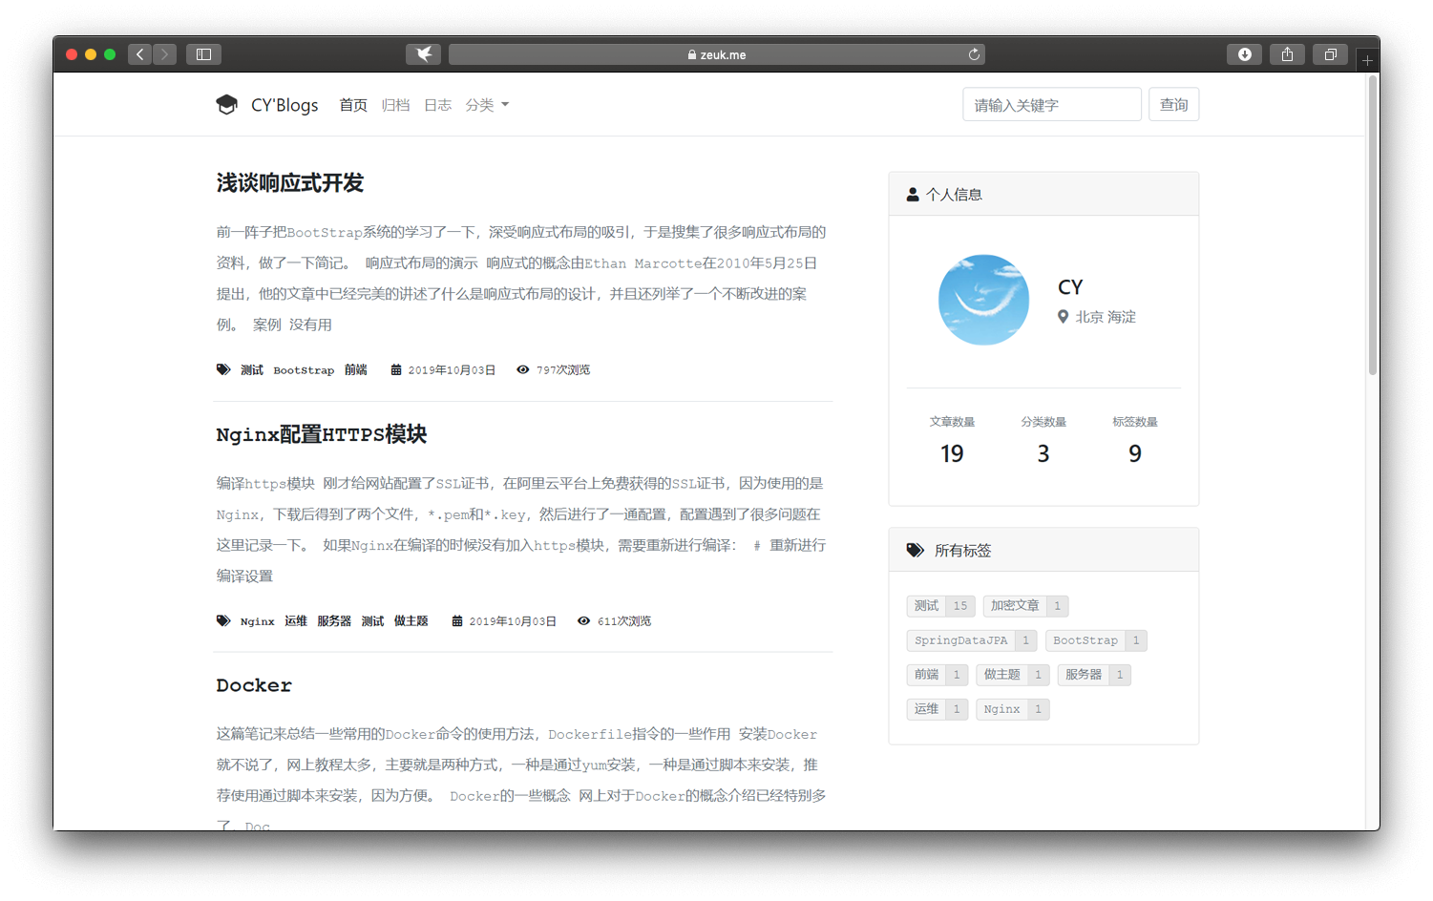The height and width of the screenshot is (901, 1433).
Task: Open a new tab with plus button
Action: tap(1367, 60)
